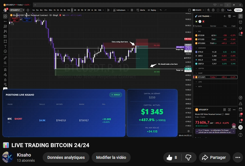Screen dimensions: 245x166
Task: Toggle stay-in-drawing-mode pencil lock
Action: pyautogui.click(x=5, y=75)
